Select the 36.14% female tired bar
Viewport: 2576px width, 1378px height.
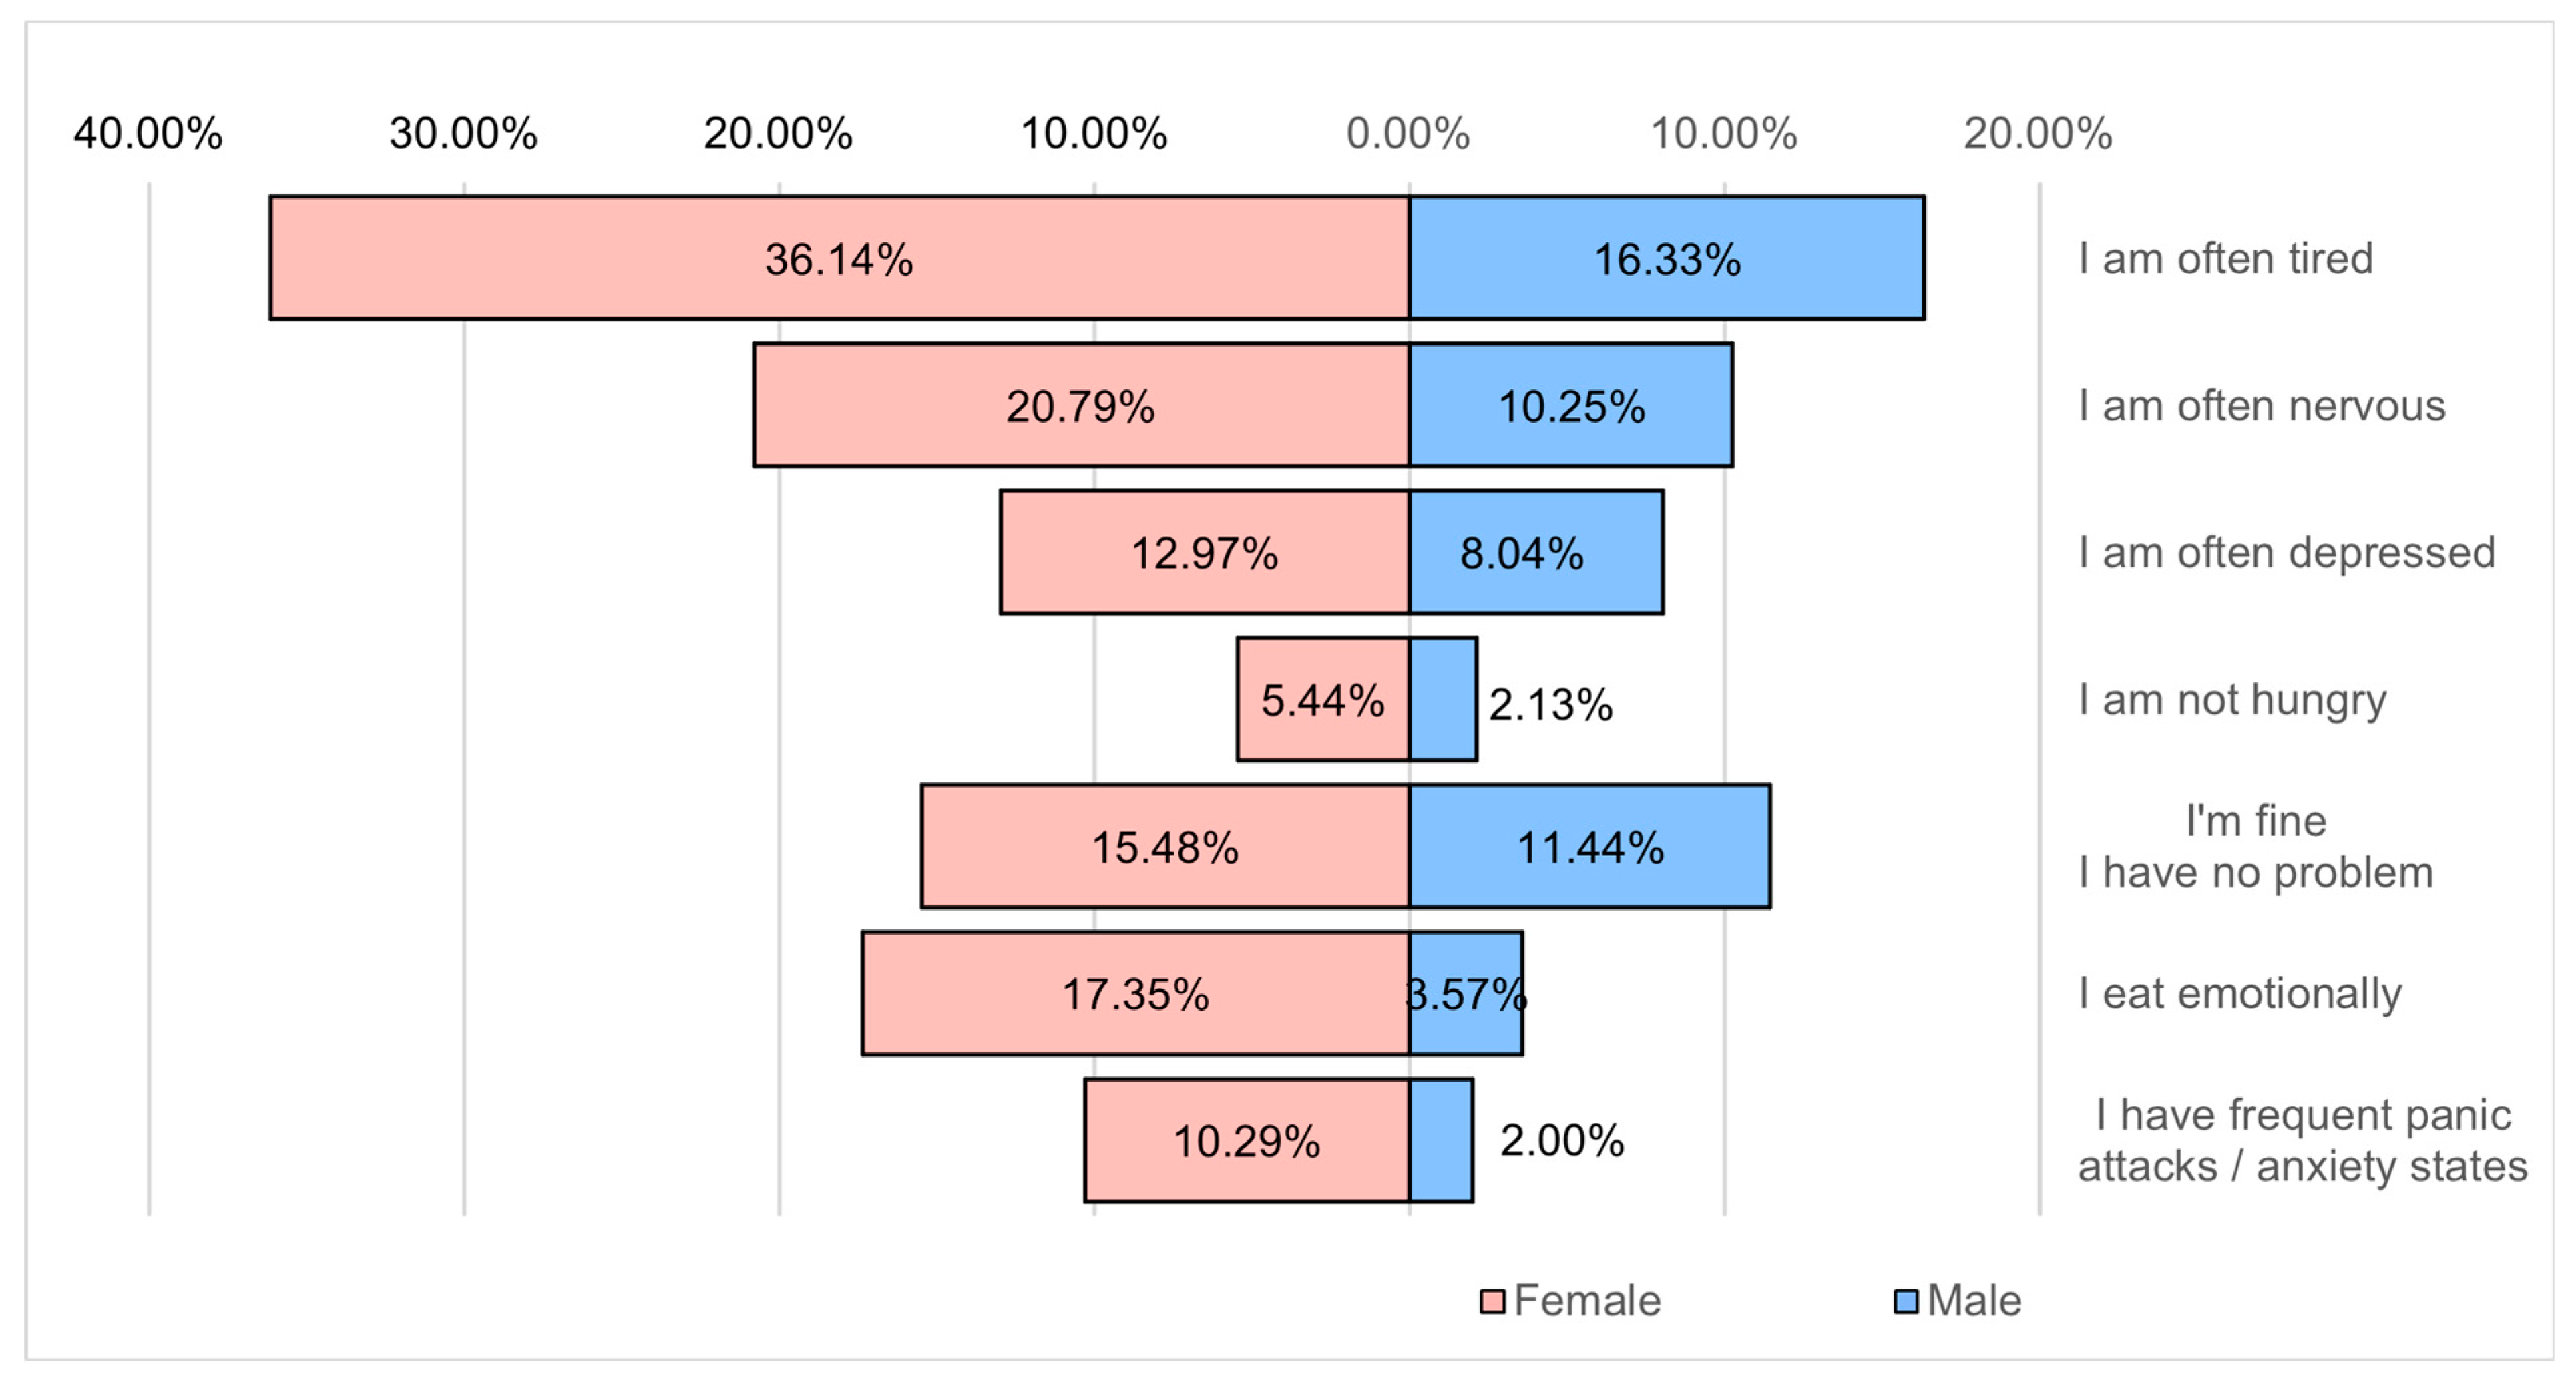click(x=840, y=258)
